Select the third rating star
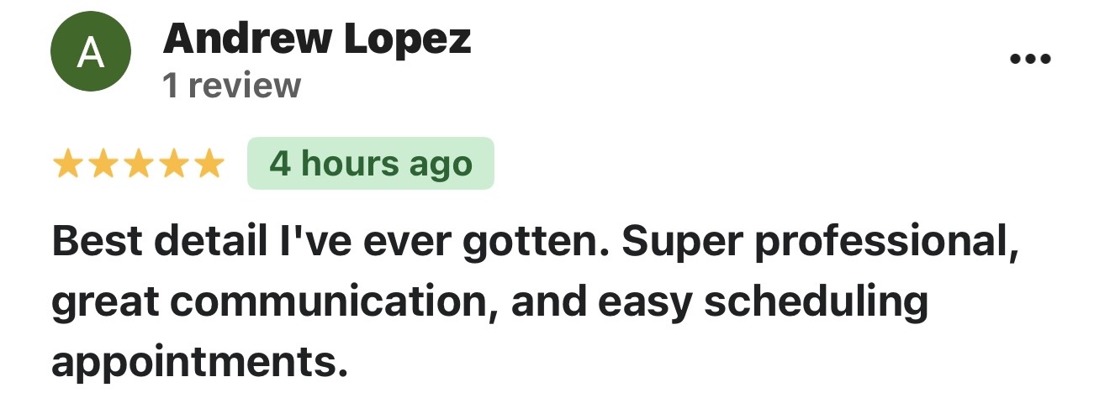This screenshot has width=1110, height=398. click(139, 165)
